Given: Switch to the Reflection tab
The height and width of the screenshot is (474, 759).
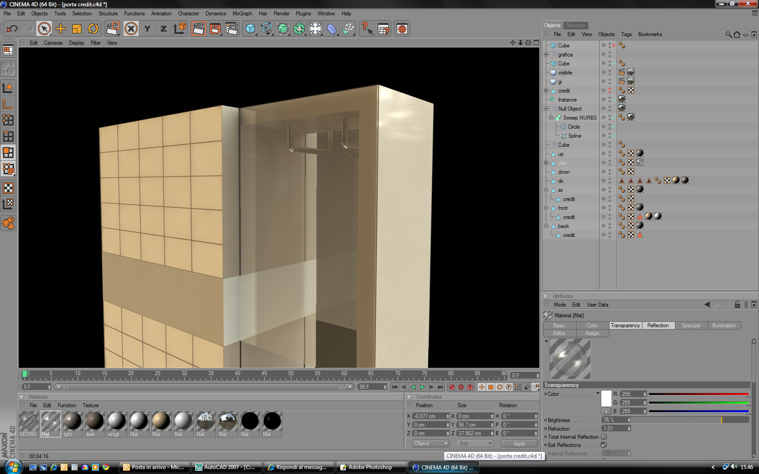Looking at the screenshot, I should pyautogui.click(x=658, y=325).
